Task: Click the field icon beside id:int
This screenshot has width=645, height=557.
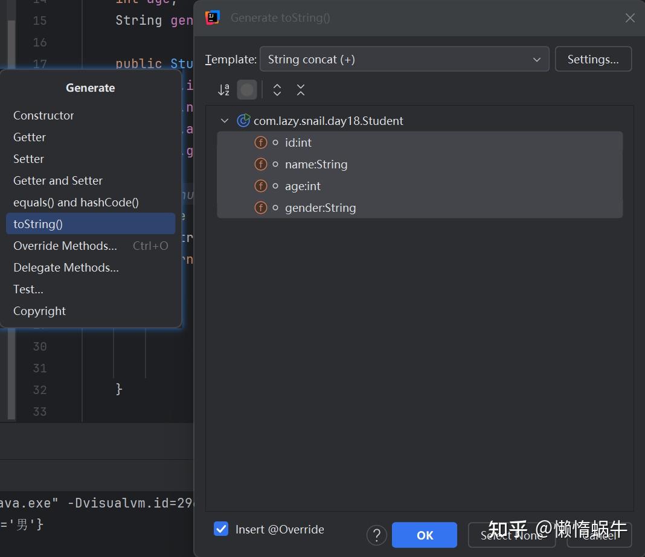Action: 260,142
